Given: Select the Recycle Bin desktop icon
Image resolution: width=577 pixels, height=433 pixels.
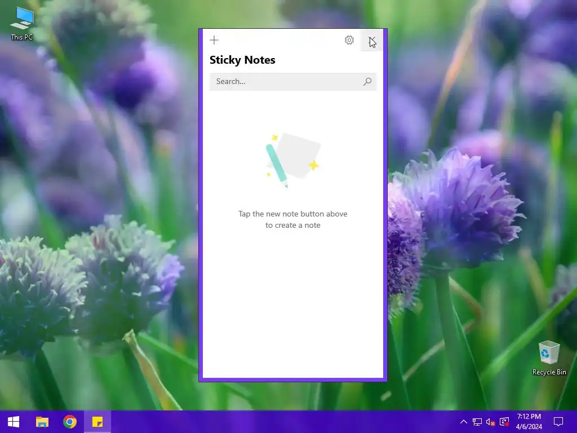Looking at the screenshot, I should coord(549,358).
